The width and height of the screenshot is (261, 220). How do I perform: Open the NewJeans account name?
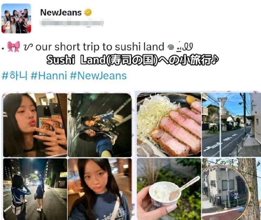pos(61,13)
